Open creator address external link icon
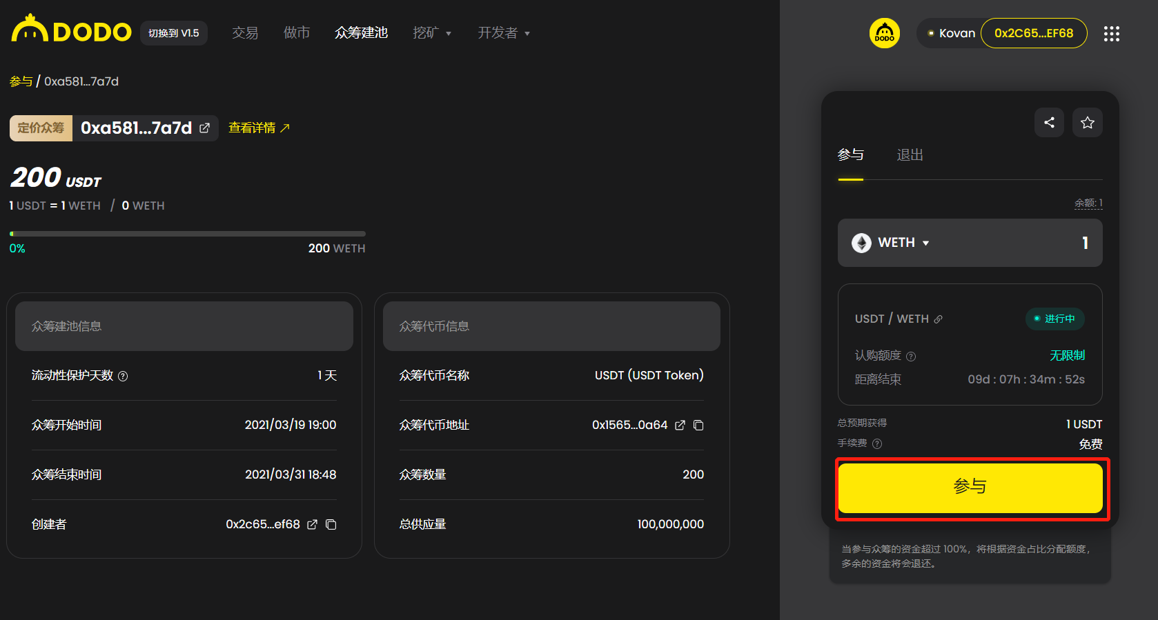The height and width of the screenshot is (620, 1158). [312, 524]
